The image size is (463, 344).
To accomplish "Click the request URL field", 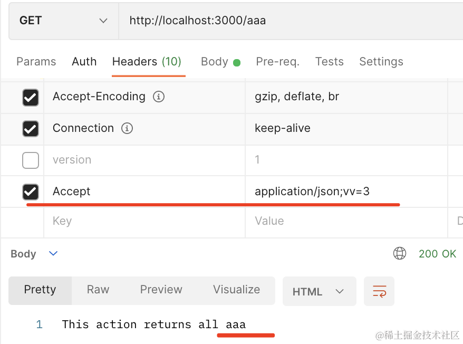I will pos(290,21).
